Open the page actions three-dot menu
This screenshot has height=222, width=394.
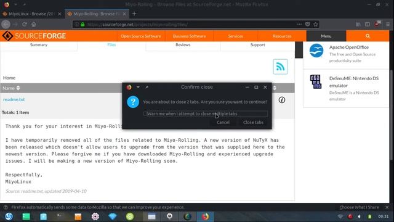click(x=299, y=25)
